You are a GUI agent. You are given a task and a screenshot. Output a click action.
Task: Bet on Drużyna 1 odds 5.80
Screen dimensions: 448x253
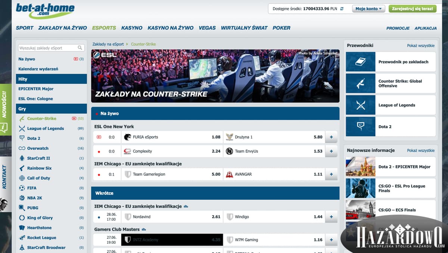coord(274,137)
